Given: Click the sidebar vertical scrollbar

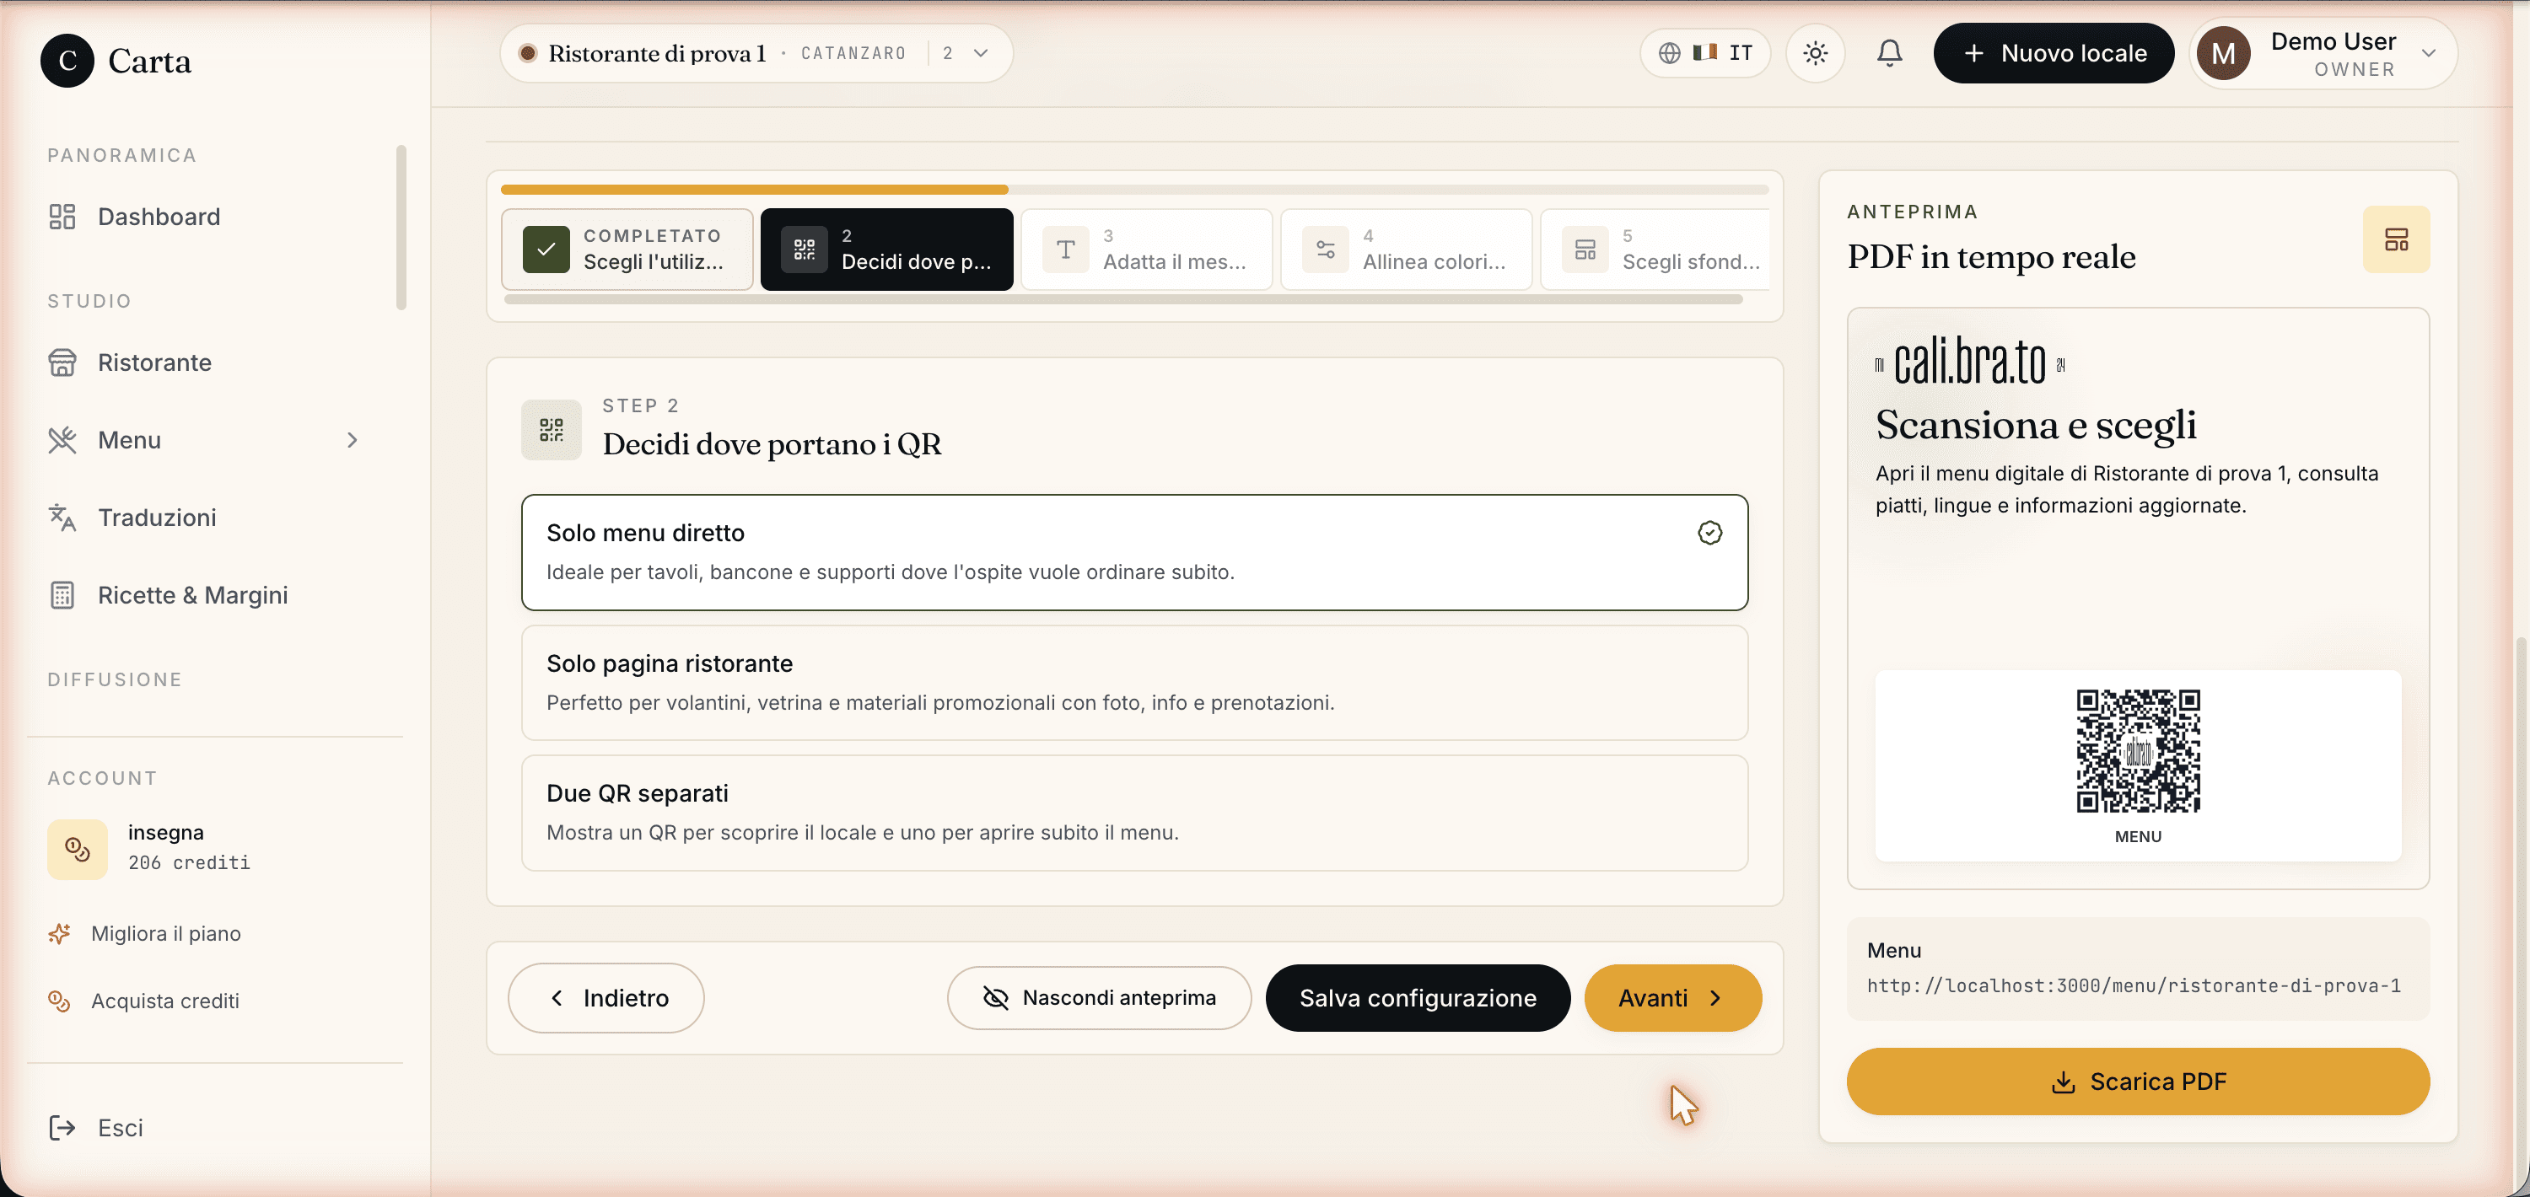Looking at the screenshot, I should [x=401, y=227].
